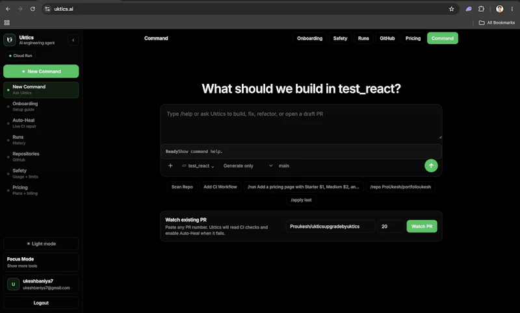Click the main branch field

(284, 166)
